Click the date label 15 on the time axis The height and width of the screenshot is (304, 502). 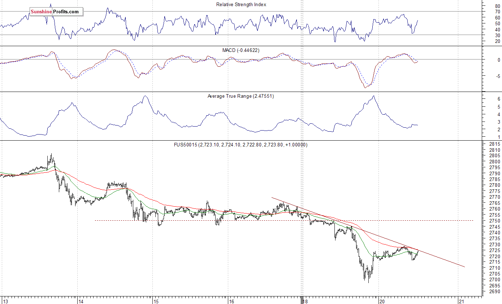coord(156,301)
